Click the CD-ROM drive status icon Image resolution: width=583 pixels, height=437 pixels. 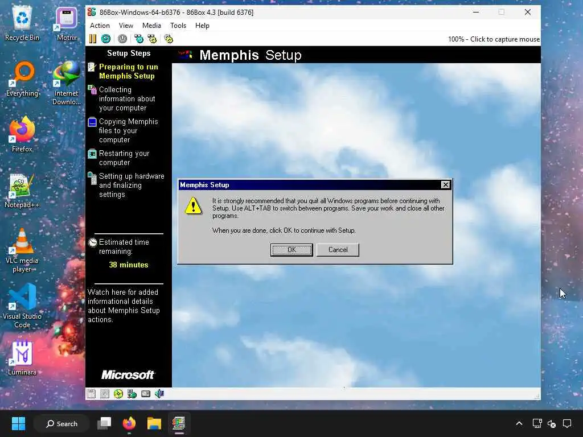[118, 394]
